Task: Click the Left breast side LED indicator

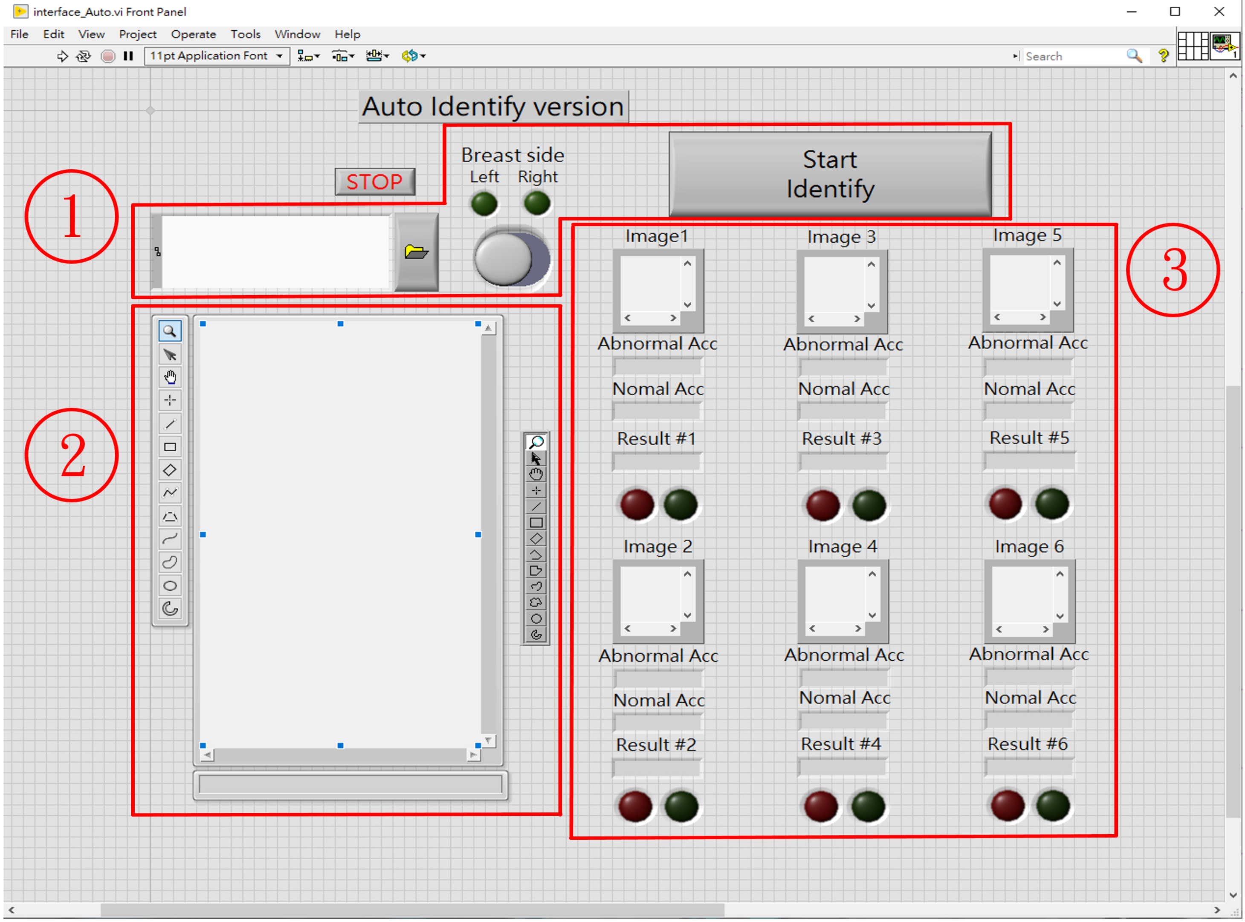Action: [484, 204]
